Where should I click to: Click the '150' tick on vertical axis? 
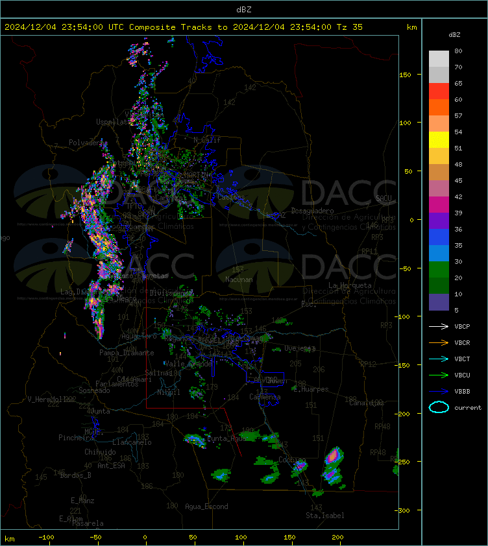tap(405, 75)
